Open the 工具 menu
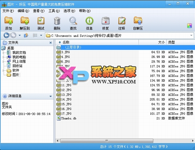The width and height of the screenshot is (195, 150). pos(54,11)
